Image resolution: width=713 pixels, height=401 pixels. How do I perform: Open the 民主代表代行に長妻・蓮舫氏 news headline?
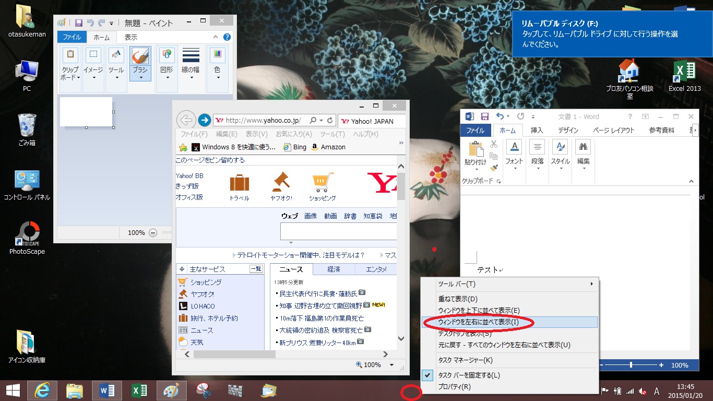(x=318, y=293)
